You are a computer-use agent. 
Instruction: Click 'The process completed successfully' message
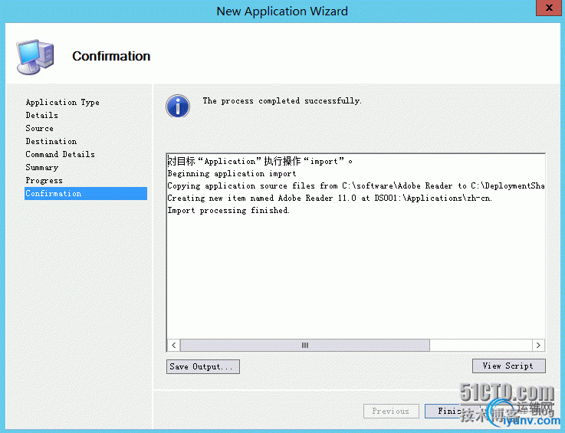(x=282, y=101)
